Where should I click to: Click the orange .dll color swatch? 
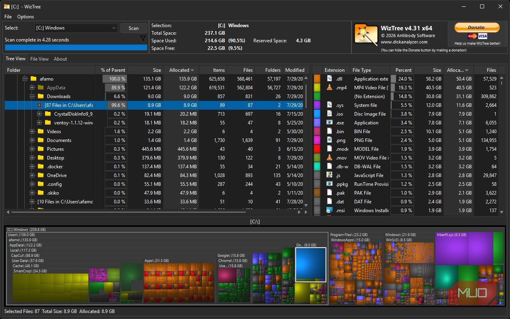pos(317,79)
